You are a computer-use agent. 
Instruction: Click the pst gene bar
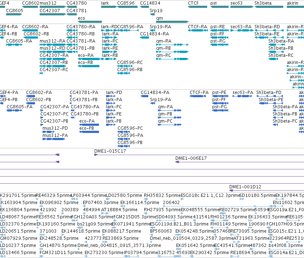(x=219, y=7)
